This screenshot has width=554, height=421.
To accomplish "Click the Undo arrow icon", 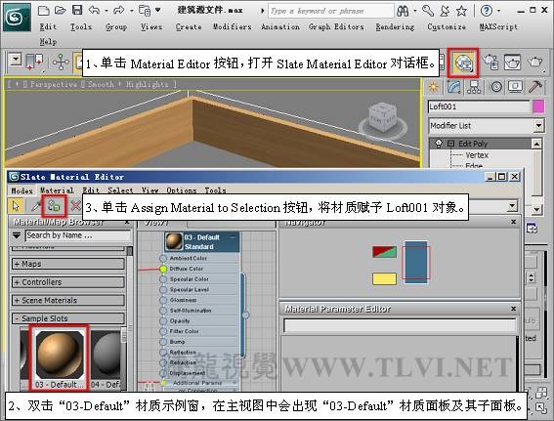I will (94, 10).
